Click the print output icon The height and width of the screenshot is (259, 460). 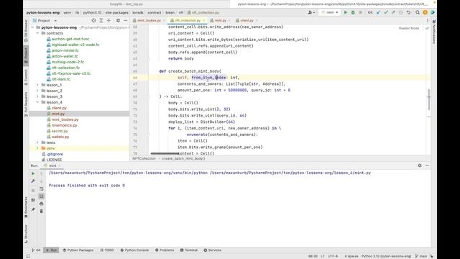coord(42,204)
